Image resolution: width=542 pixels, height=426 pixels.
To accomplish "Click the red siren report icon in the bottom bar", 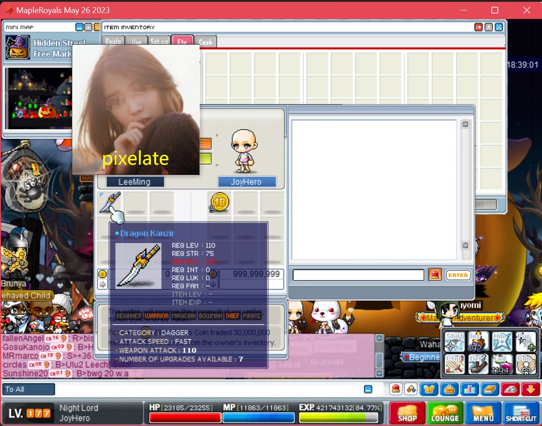I will (x=396, y=389).
